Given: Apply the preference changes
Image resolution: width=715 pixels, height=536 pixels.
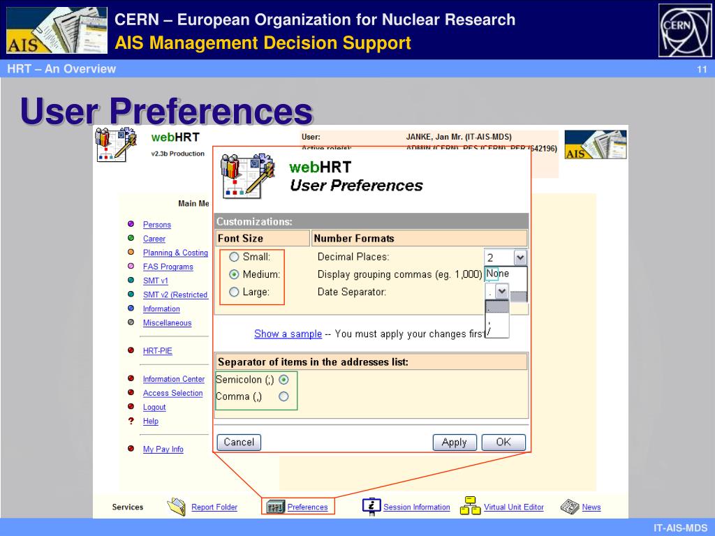Looking at the screenshot, I should pos(455,442).
